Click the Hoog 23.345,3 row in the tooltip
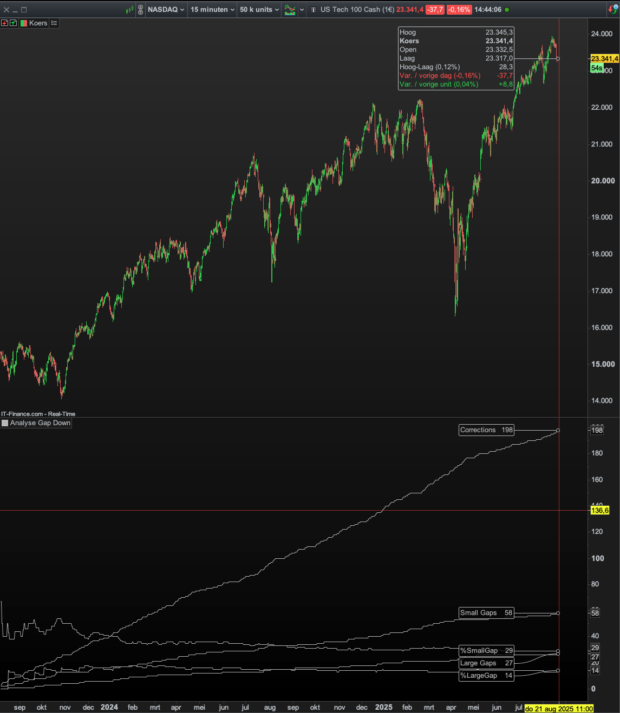This screenshot has height=713, width=620. pos(456,32)
